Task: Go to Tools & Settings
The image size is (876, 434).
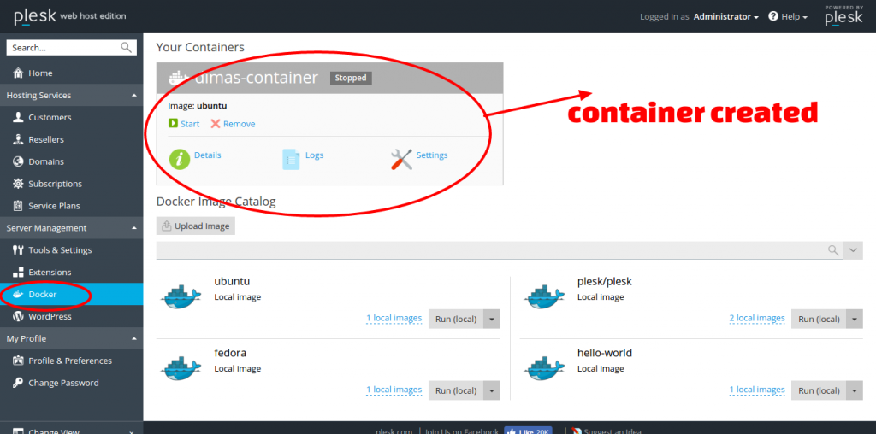Action: (x=60, y=250)
